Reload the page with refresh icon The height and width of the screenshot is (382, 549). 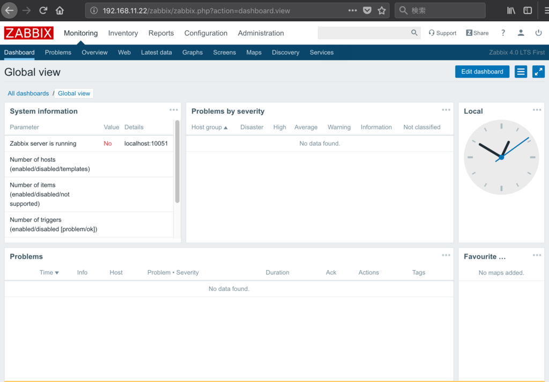click(x=43, y=11)
